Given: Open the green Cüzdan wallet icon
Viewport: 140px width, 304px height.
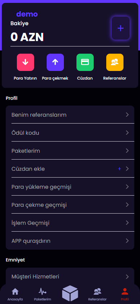Looking at the screenshot, I should pos(85,62).
